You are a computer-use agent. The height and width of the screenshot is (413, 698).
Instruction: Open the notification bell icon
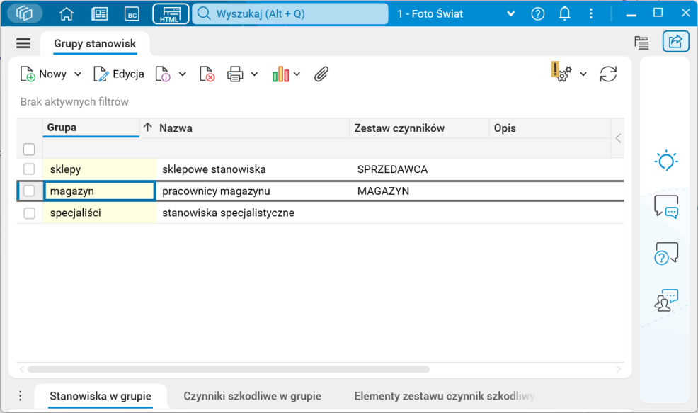point(564,13)
